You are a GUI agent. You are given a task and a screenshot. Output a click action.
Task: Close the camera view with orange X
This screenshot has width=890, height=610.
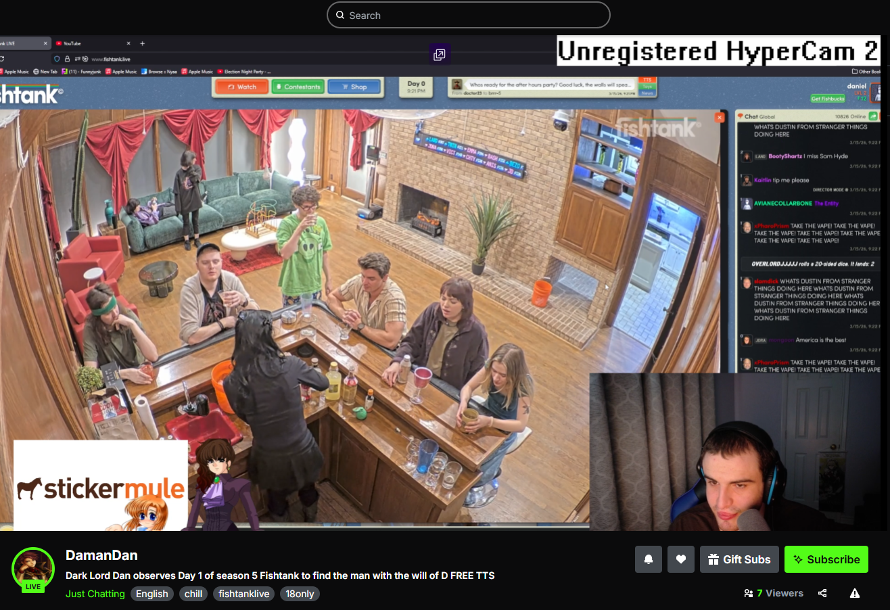tap(720, 117)
